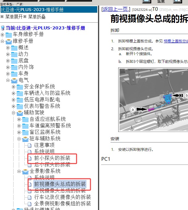The height and width of the screenshot is (210, 188).
Task: Expand the 车道偏离预警系统 node
Action: tap(19, 126)
